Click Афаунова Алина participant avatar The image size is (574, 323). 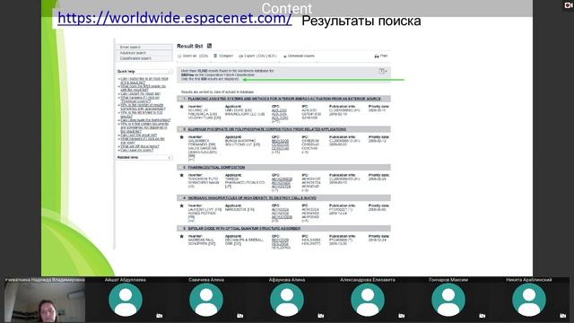pos(287,300)
